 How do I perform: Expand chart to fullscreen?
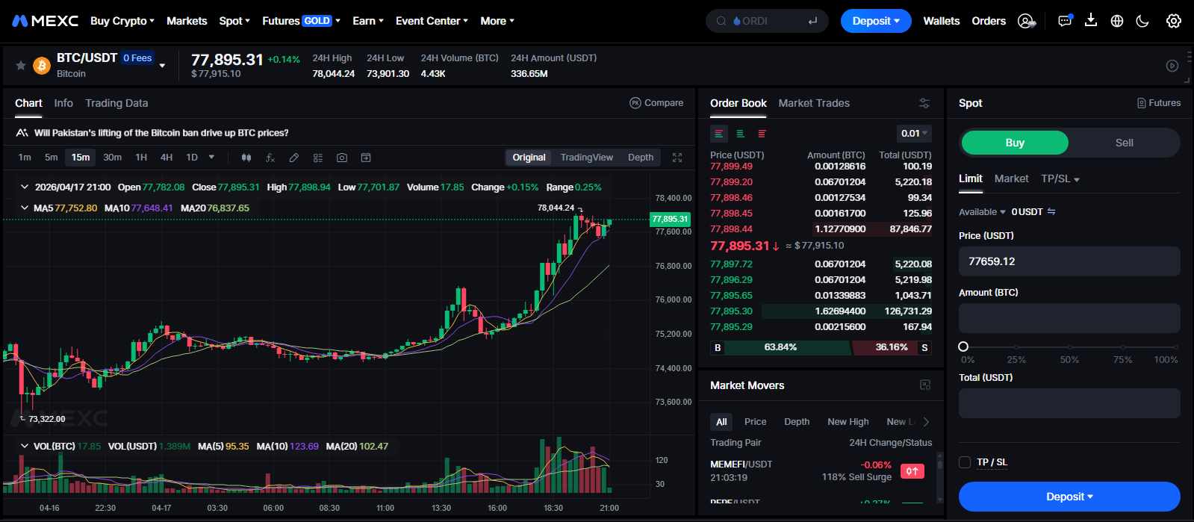coord(677,158)
